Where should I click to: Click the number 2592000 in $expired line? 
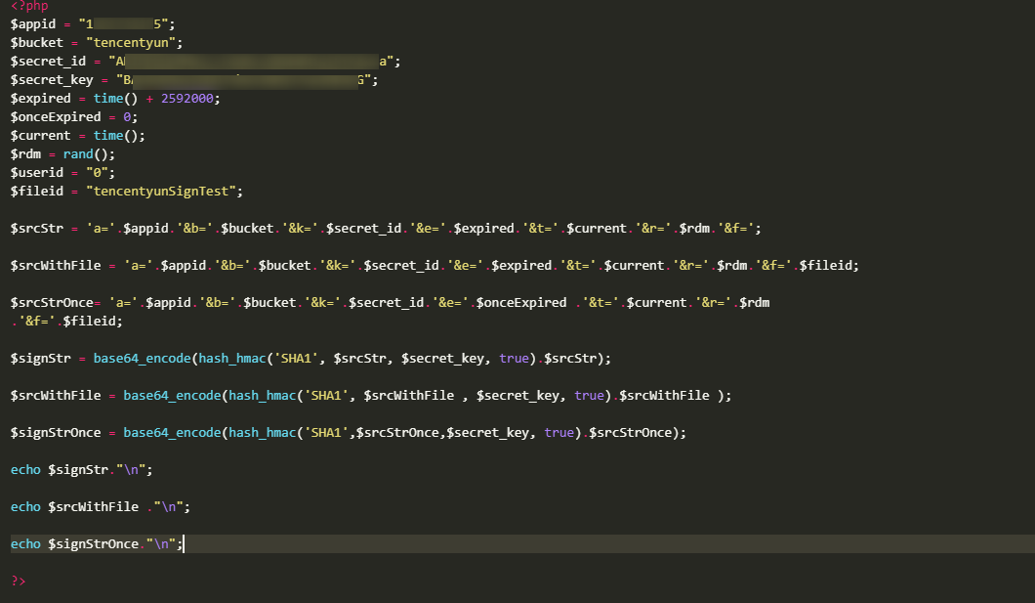point(190,98)
